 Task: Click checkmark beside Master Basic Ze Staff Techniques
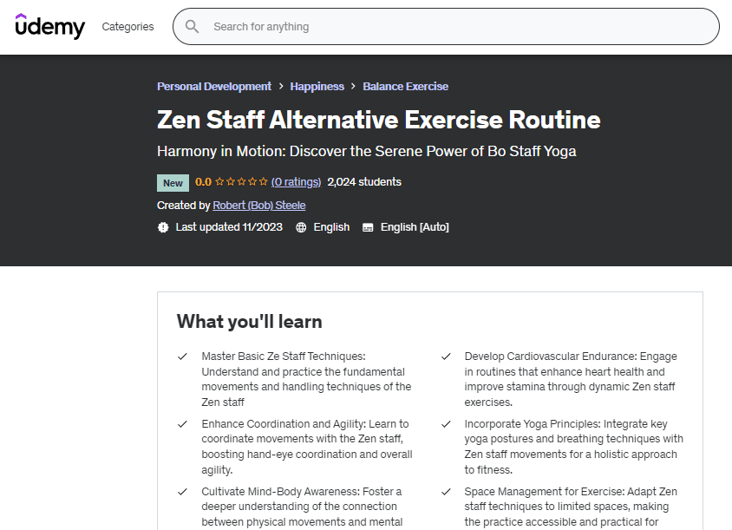(x=182, y=357)
